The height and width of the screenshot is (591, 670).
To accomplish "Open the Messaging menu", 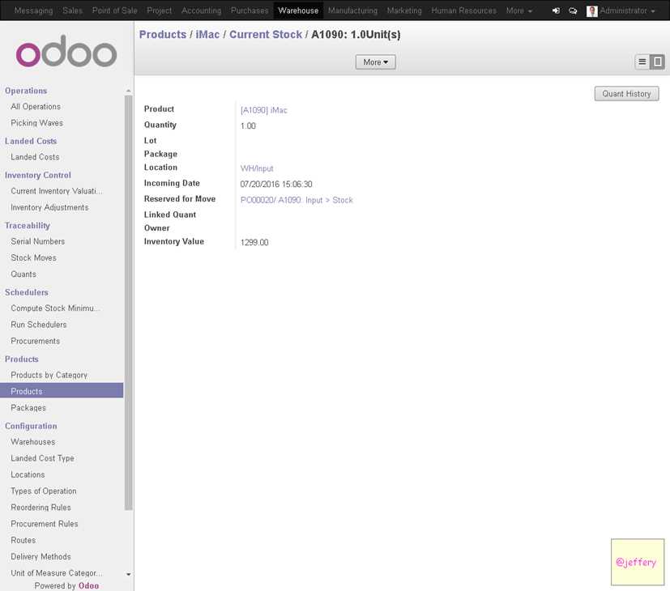I will (34, 11).
